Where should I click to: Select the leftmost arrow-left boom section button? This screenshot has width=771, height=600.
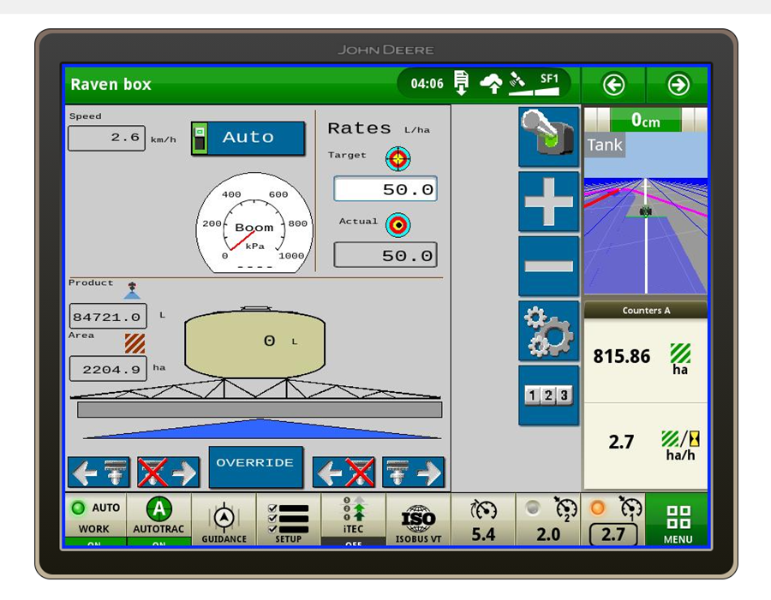coord(99,472)
